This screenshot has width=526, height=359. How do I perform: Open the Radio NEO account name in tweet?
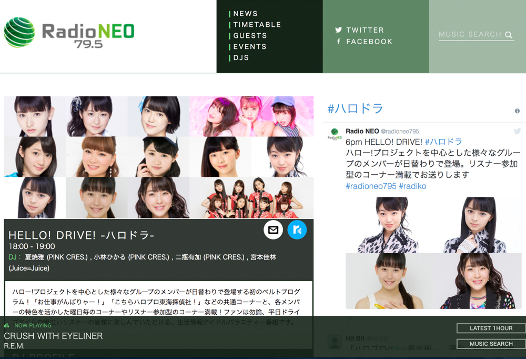(x=362, y=131)
